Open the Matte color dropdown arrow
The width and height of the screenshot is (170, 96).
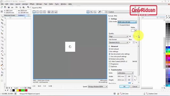pos(136,30)
